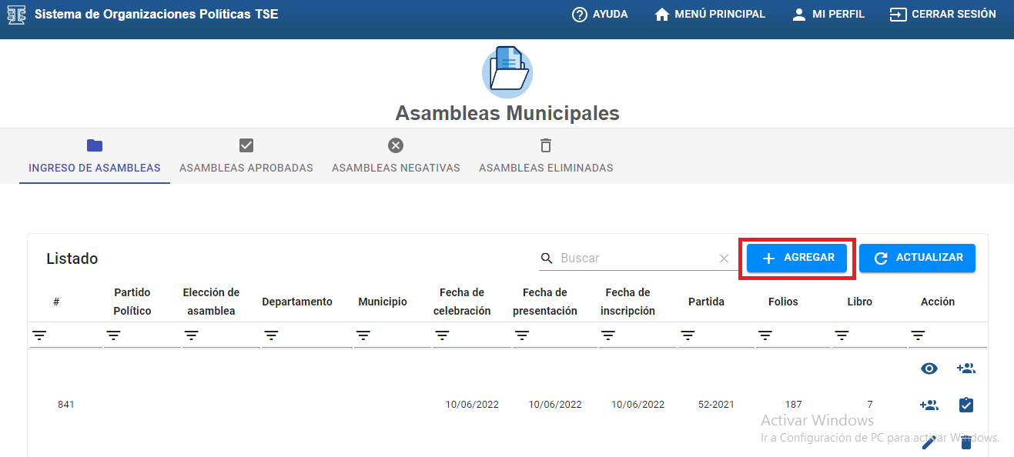View assembly 841 with the eye icon
Viewport: 1014px width, 457px height.
[929, 369]
